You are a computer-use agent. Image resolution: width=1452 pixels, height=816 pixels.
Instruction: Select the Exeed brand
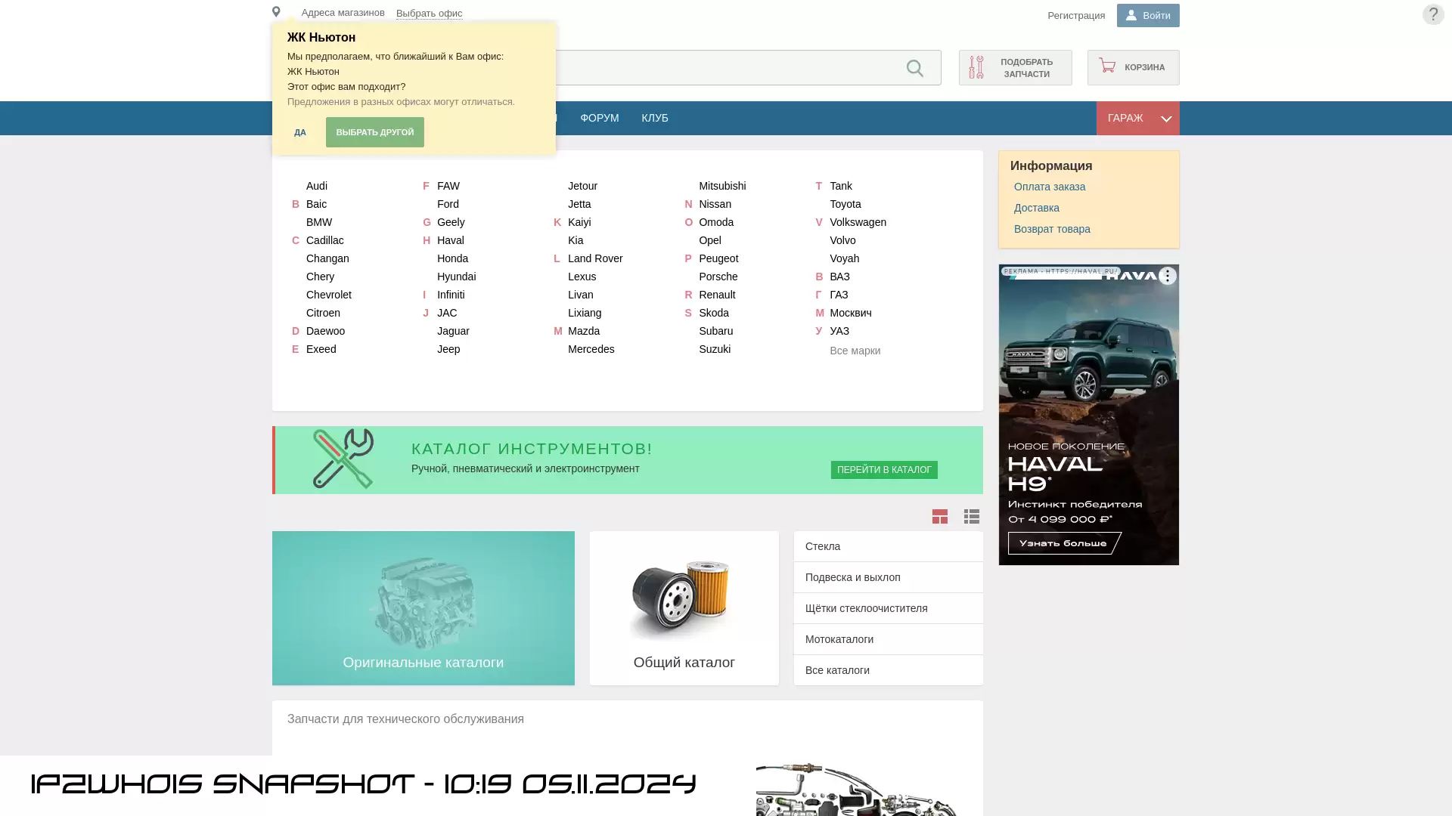(321, 349)
